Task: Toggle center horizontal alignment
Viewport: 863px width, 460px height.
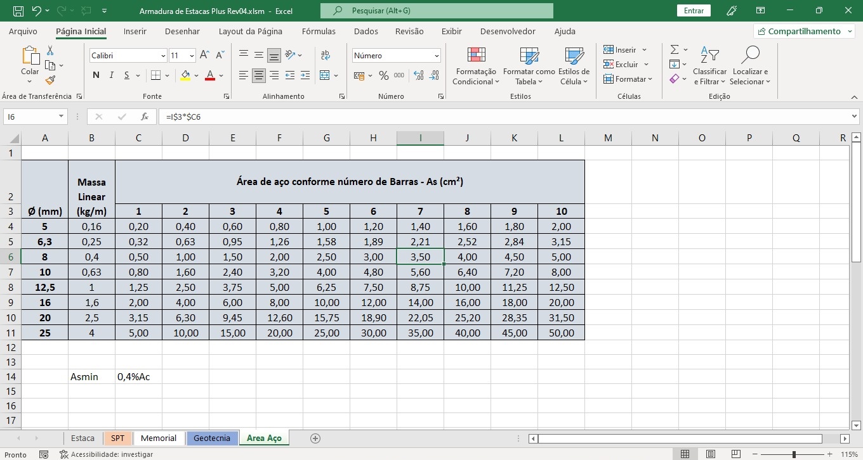Action: (x=259, y=75)
